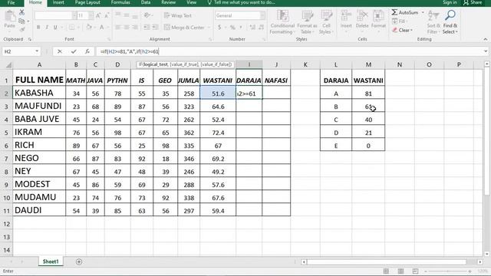
Task: Switch to the Review tab
Action: click(x=169, y=2)
